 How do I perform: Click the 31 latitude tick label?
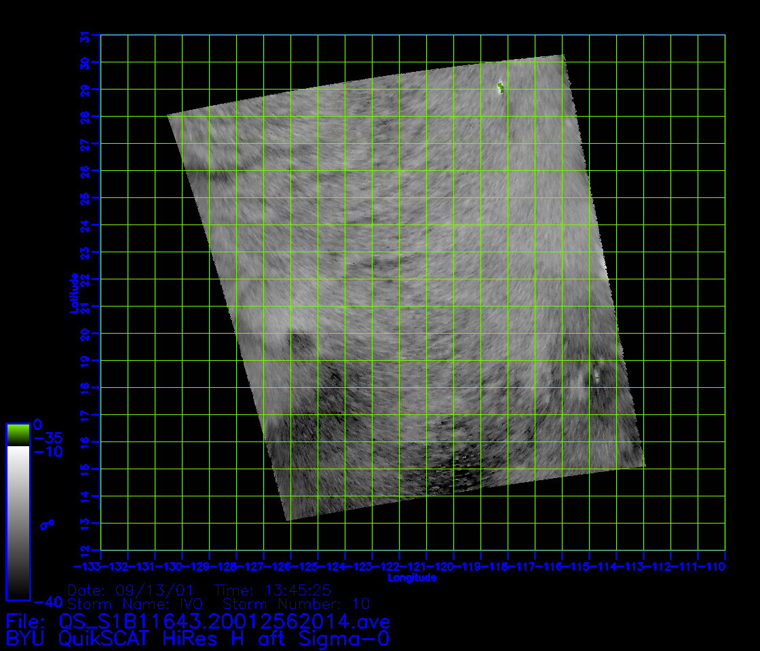coord(85,37)
